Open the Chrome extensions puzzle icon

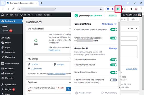pos(123,9)
